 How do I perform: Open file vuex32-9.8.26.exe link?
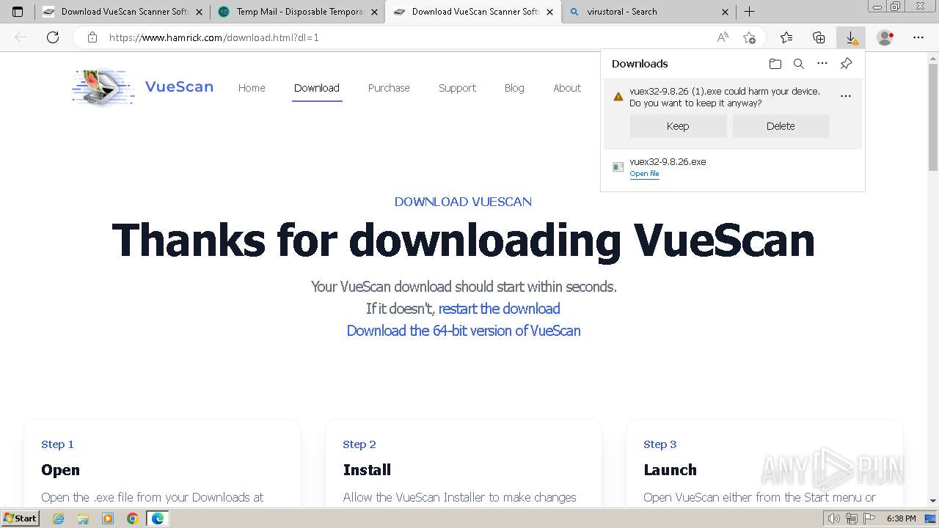click(644, 174)
